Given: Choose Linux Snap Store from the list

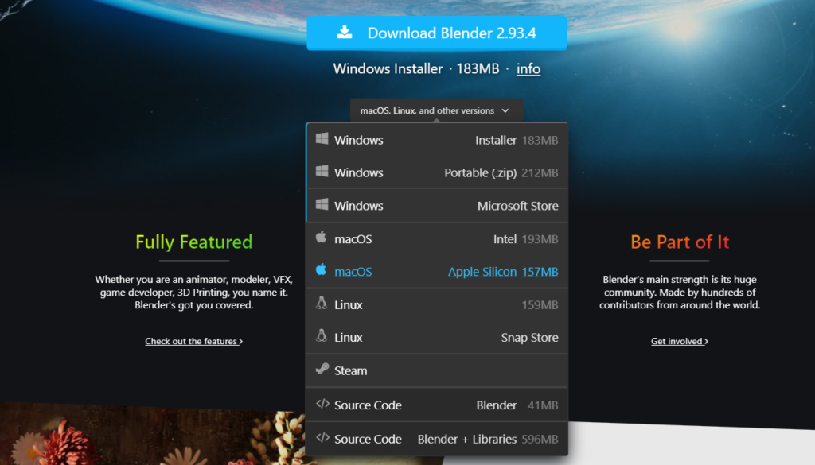Looking at the screenshot, I should pos(437,338).
